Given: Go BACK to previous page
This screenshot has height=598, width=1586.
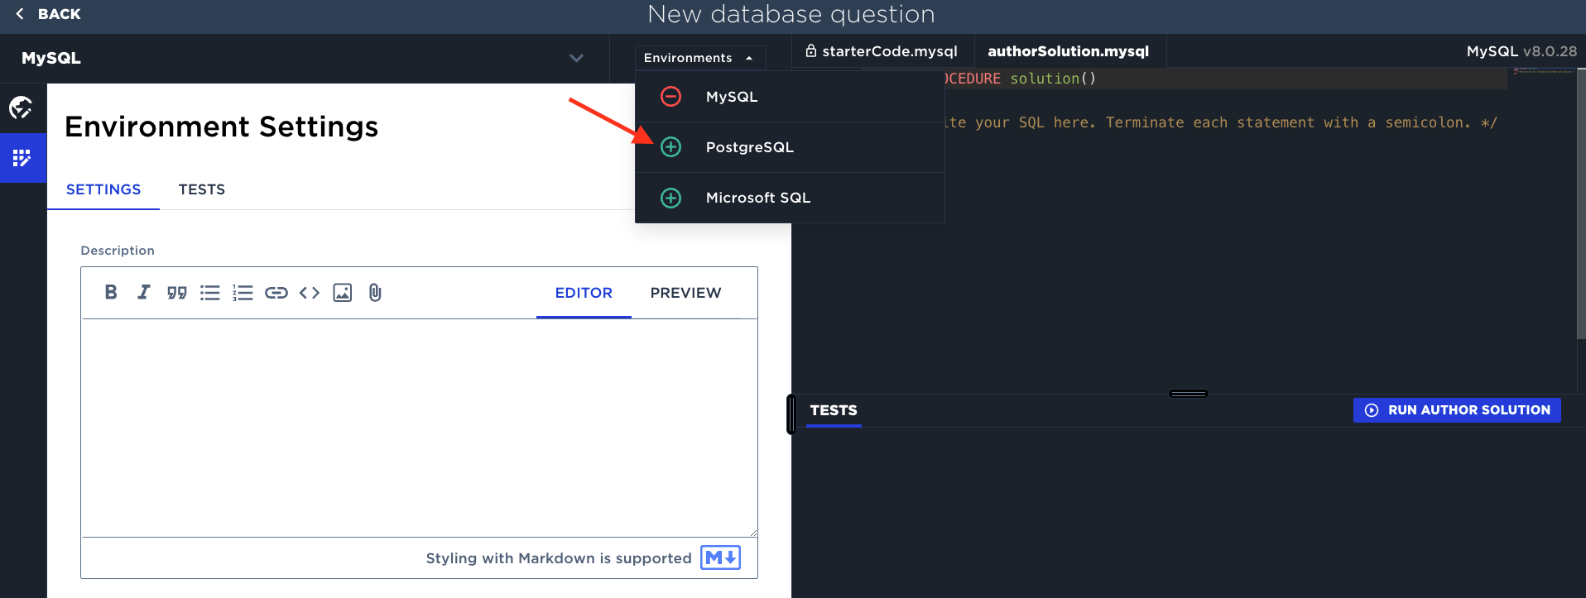Looking at the screenshot, I should [48, 14].
